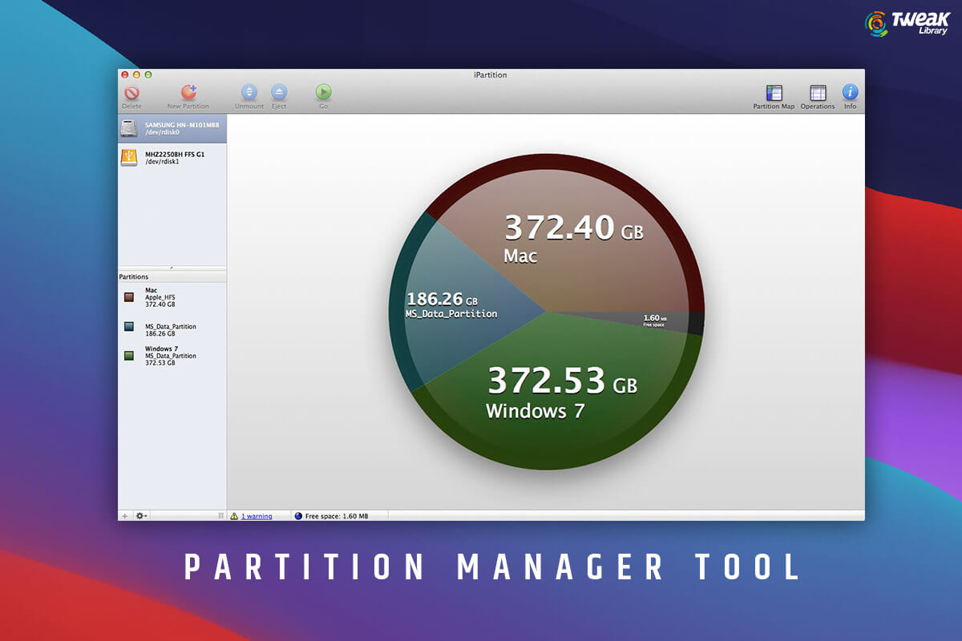
Task: Click the plus button below partitions list
Action: [x=124, y=516]
